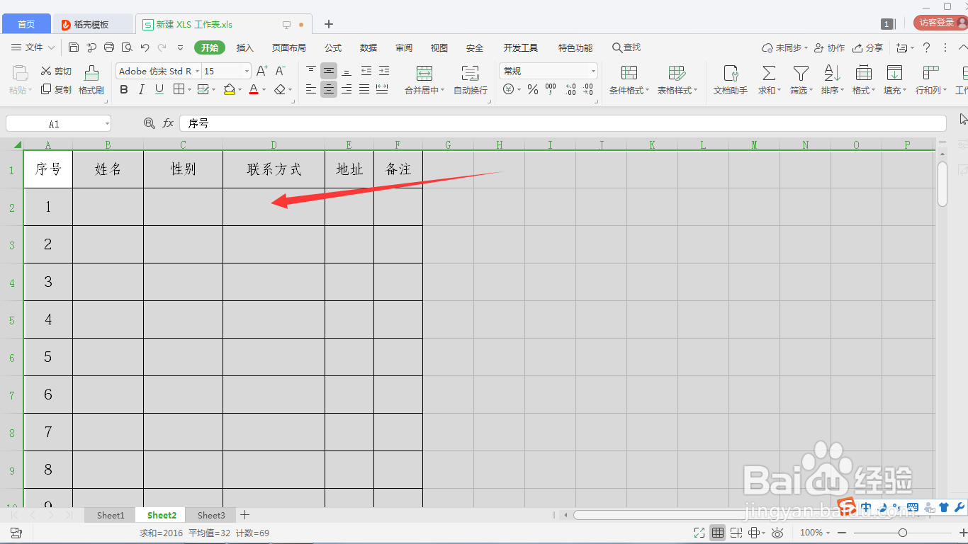Switch to the Sheet1 tab
Viewport: 968px width, 544px height.
pos(111,515)
